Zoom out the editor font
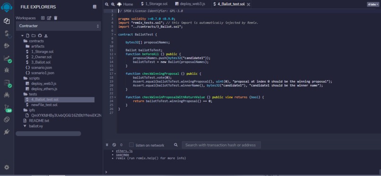The height and width of the screenshot is (176, 381). click(107, 4)
